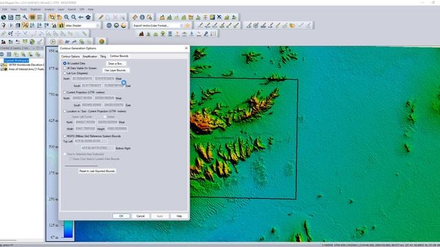Image resolution: width=440 pixels, height=247 pixels.
Task: Close the Contour Generation Options dialog
Action: 186,48
